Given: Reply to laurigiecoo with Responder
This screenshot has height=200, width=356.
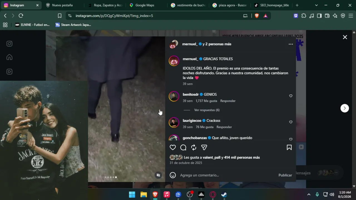Looking at the screenshot, I should tap(224, 127).
